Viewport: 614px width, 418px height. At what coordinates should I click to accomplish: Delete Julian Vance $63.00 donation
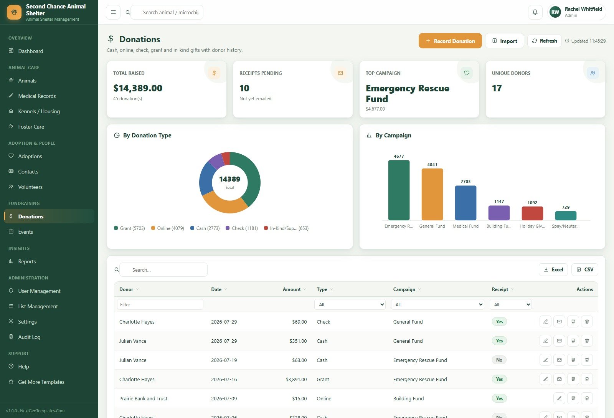pyautogui.click(x=587, y=360)
